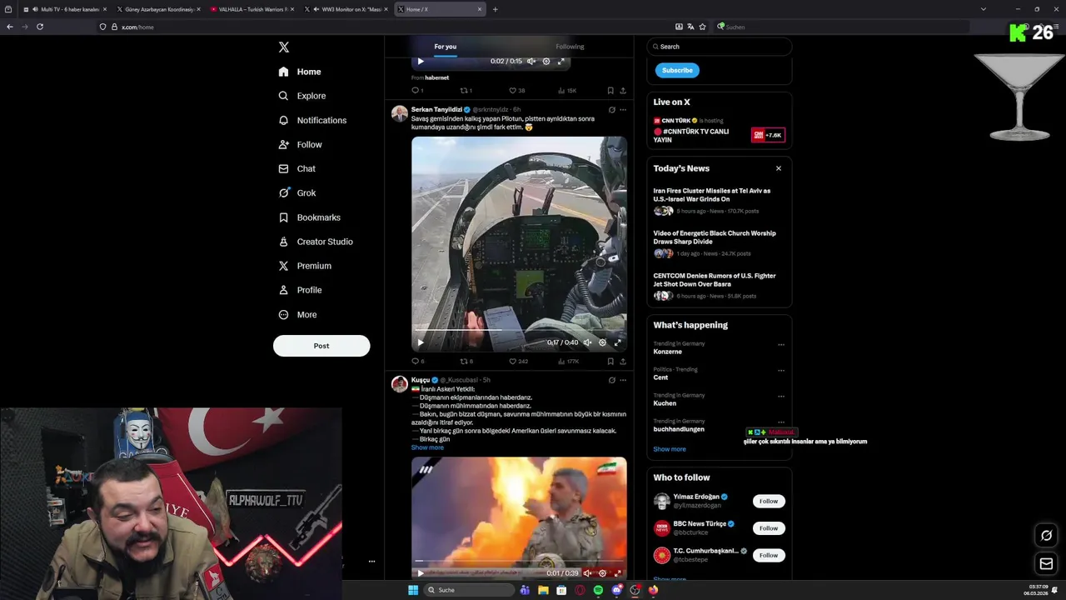Switch to the Multi TV browser tab

[x=65, y=9]
